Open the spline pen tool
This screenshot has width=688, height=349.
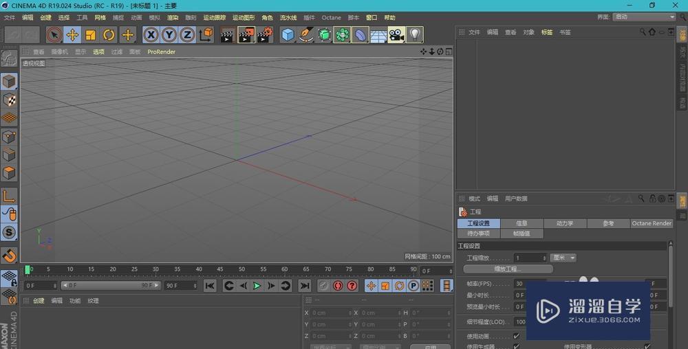pyautogui.click(x=306, y=34)
